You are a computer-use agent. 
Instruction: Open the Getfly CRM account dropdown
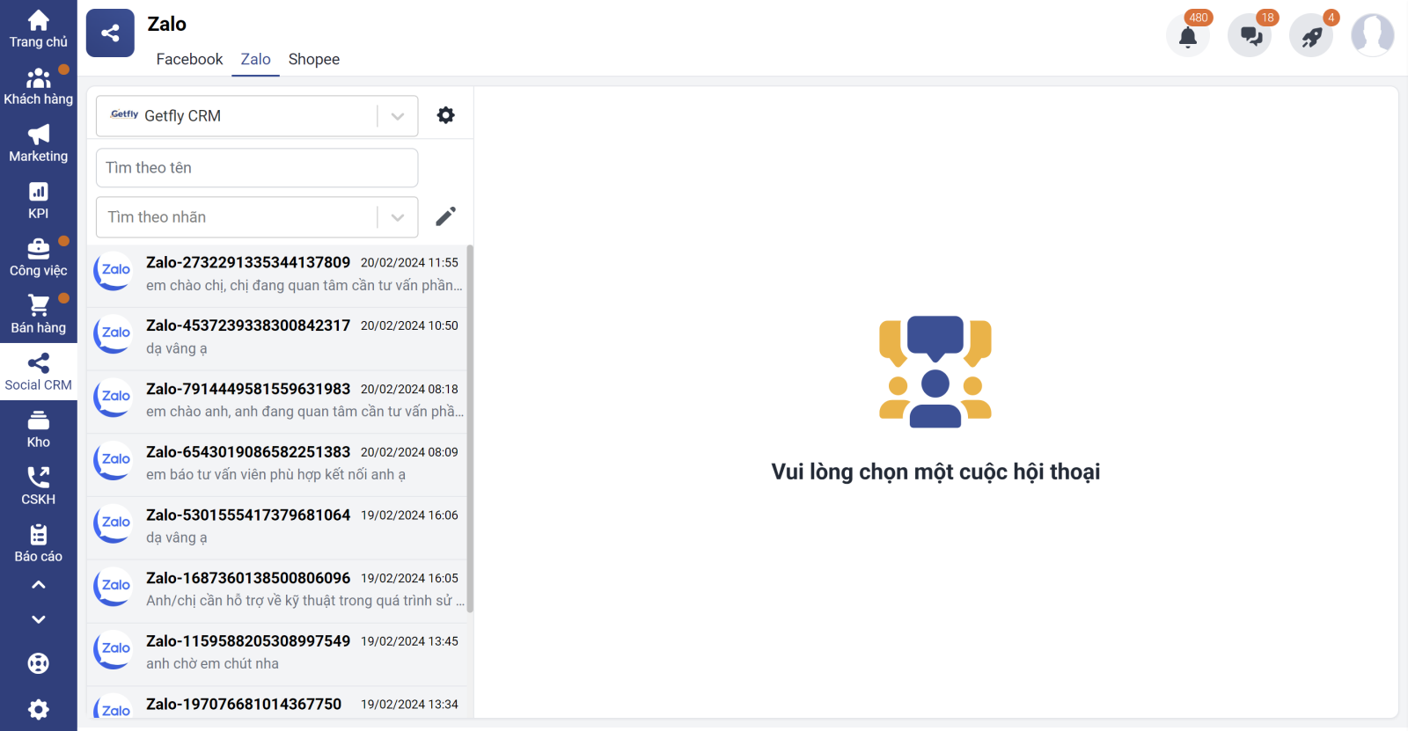(257, 116)
